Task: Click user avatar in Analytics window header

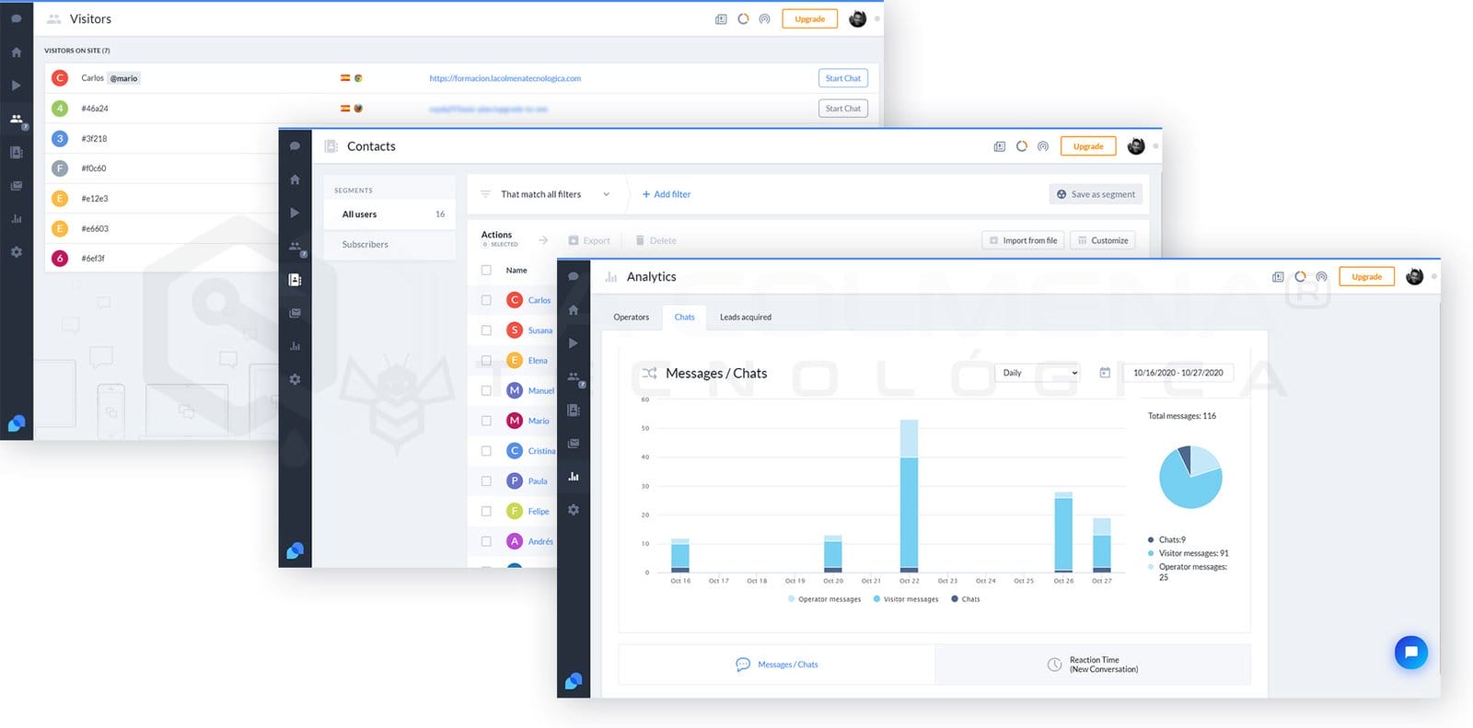Action: [x=1415, y=276]
